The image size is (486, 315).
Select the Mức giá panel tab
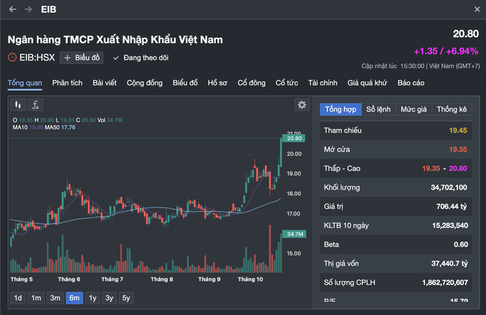414,109
